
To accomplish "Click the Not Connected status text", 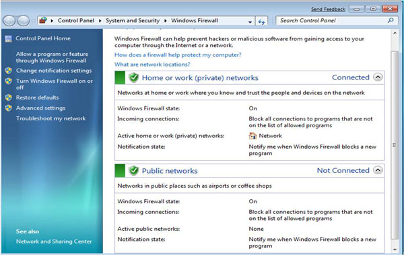I will [x=343, y=170].
